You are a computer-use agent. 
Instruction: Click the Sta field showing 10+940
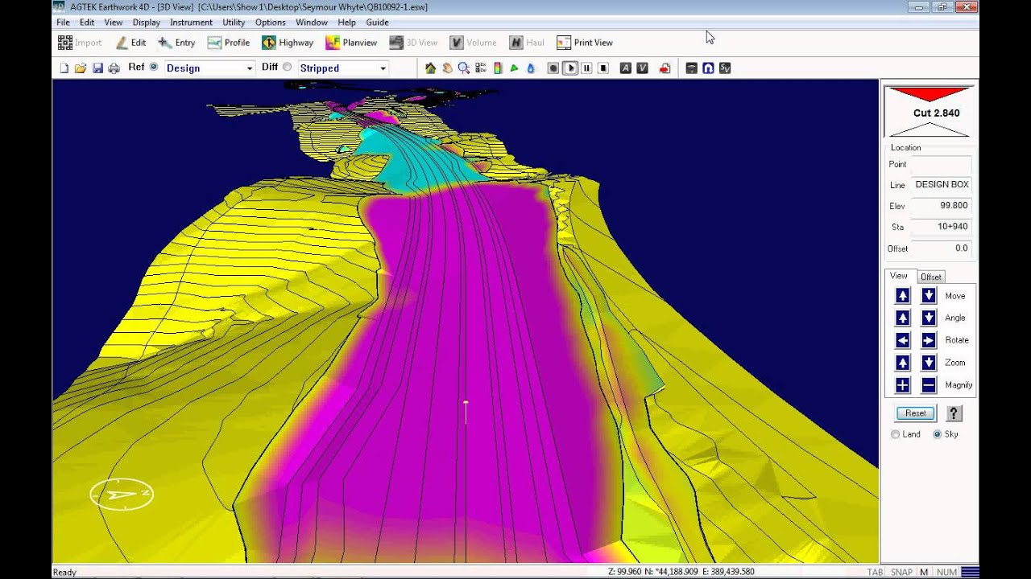941,227
